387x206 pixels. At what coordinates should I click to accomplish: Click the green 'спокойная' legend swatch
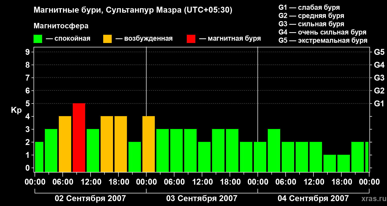(x=38, y=39)
